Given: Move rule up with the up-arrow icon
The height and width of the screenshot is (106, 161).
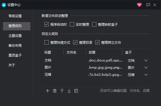Looking at the screenshot, I should pyautogui.click(x=62, y=91).
